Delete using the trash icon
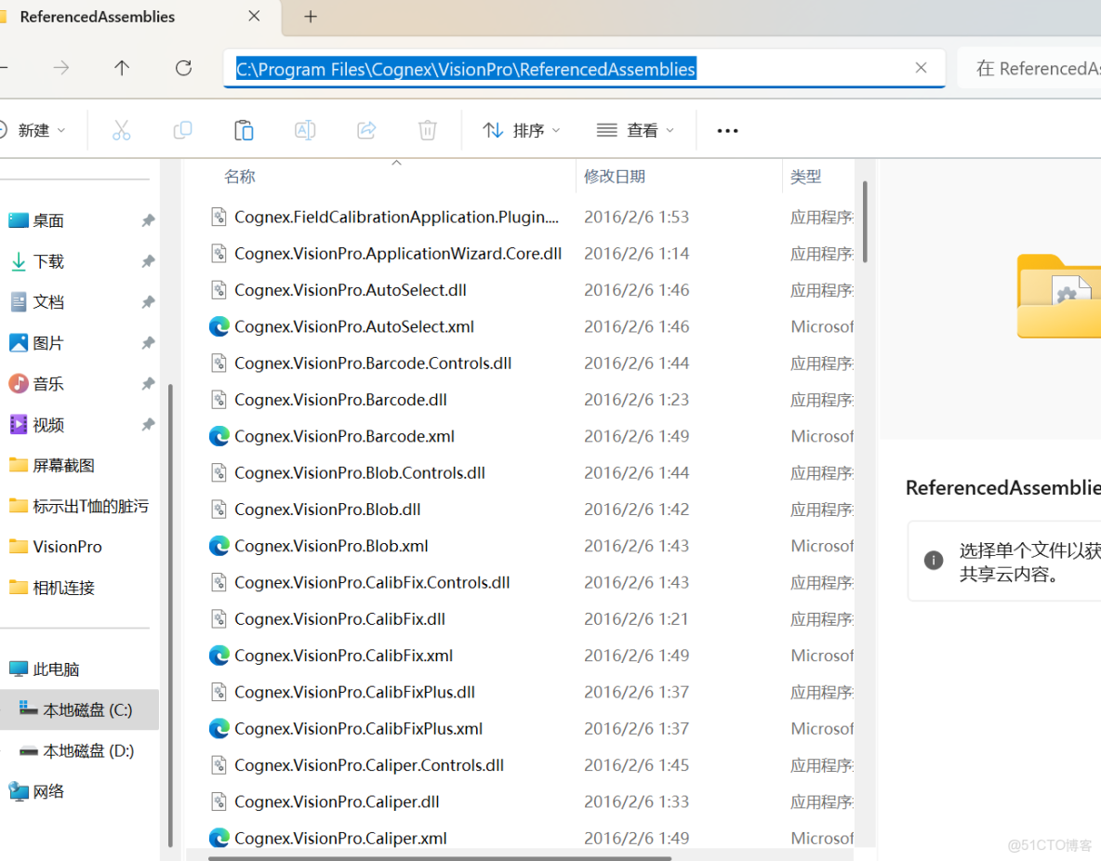This screenshot has width=1101, height=861. click(427, 130)
